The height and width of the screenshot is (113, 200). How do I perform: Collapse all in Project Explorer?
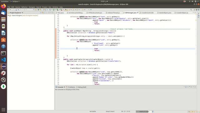coord(41,13)
